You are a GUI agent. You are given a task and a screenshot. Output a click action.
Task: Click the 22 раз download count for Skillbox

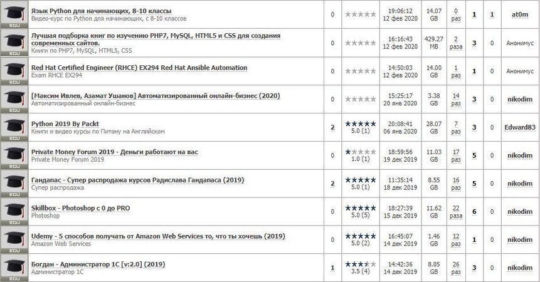point(457,211)
